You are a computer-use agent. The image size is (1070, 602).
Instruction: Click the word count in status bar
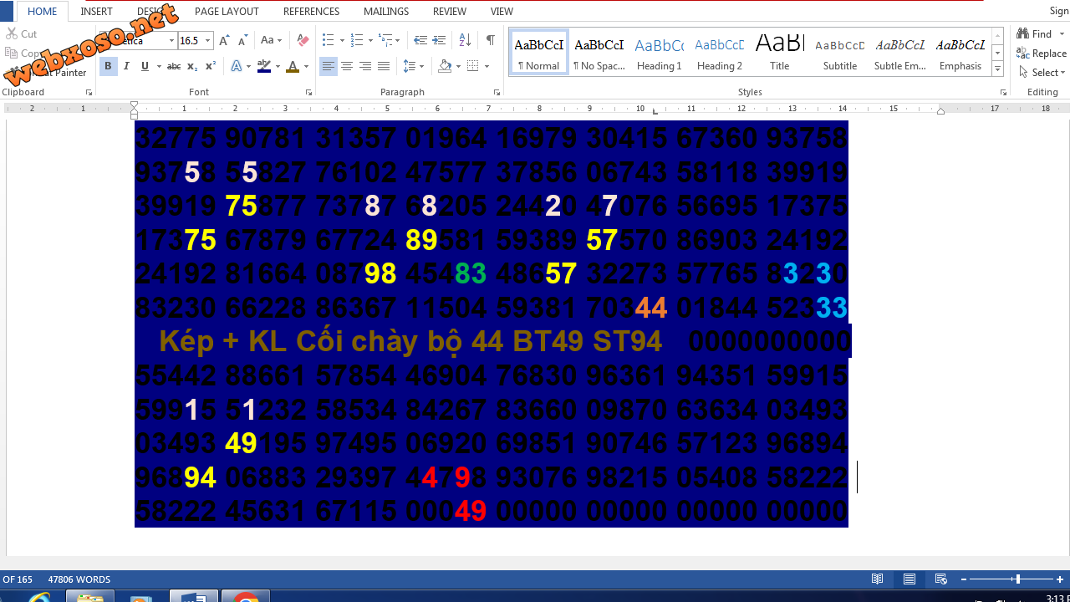(79, 579)
